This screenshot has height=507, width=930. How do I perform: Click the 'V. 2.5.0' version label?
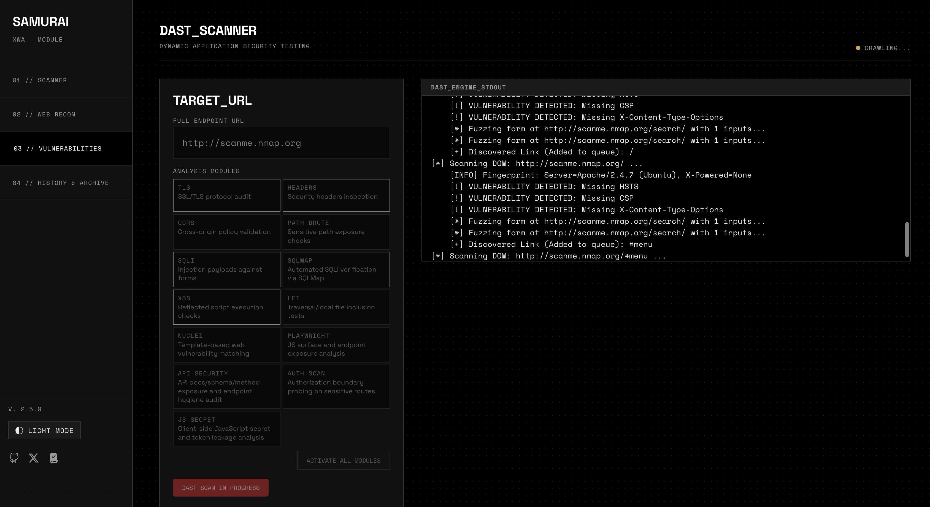click(25, 409)
